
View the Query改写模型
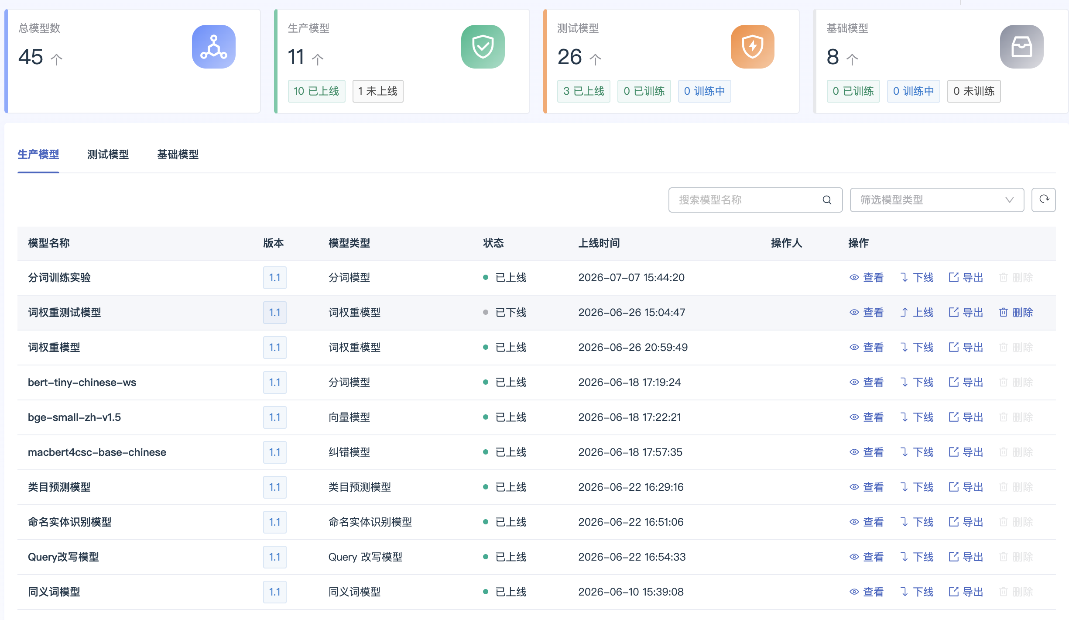[867, 557]
